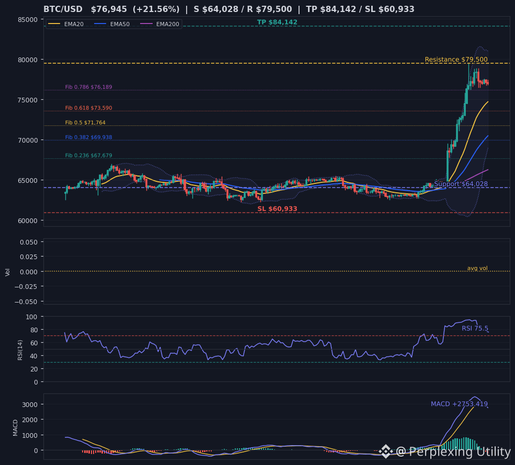Click the Fib 0.236 $67,679 label
515x465 pixels.
(x=88, y=156)
